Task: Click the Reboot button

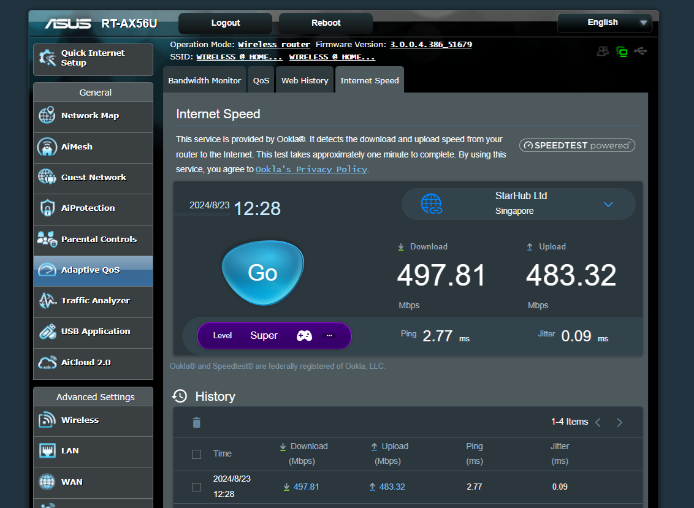Action: coord(326,23)
